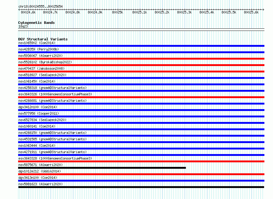Click the esv3643328 (1000GenomesConsortiumPhase3) label
This screenshot has width=273, height=199.
(55, 158)
